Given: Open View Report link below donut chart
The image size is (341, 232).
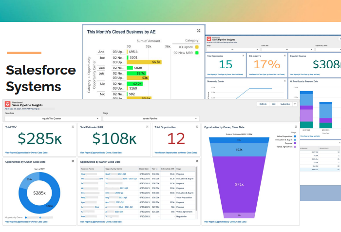Looking at the screenshot, I should point(26,222).
